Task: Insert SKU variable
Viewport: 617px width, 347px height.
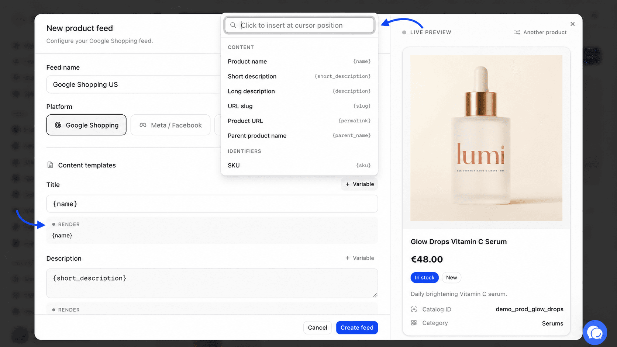Action: point(299,165)
